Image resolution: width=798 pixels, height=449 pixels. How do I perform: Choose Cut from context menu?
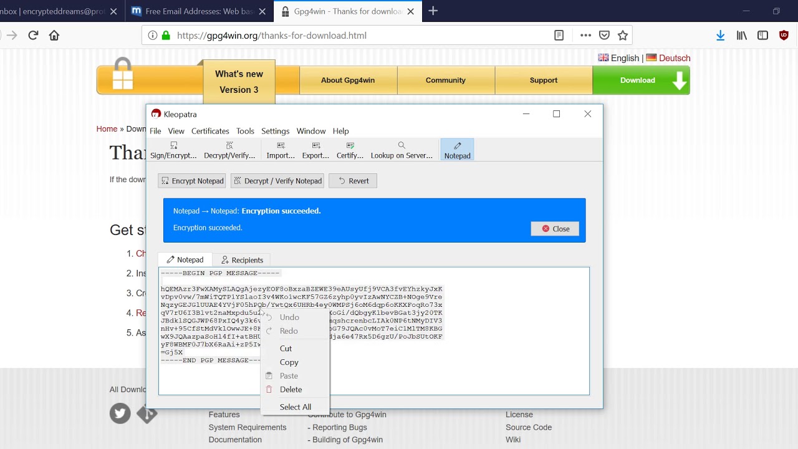(x=294, y=349)
